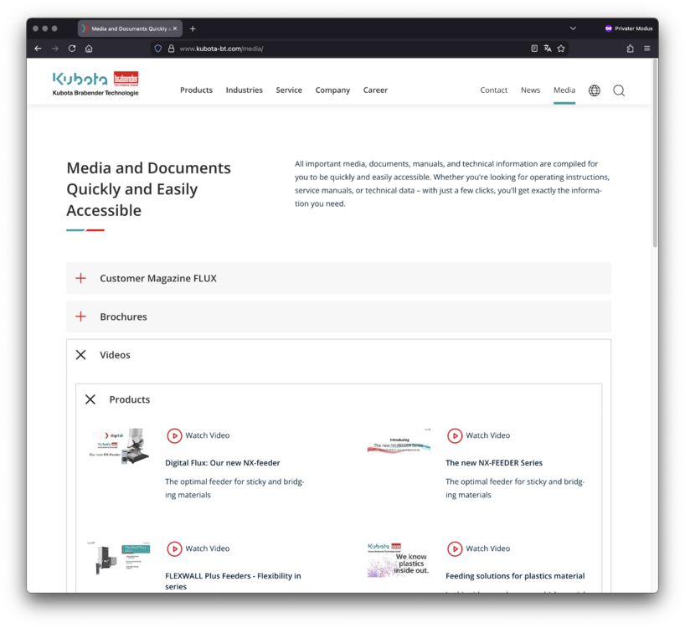The height and width of the screenshot is (628, 685).
Task: Open the website search magnifier icon
Action: pyautogui.click(x=619, y=90)
